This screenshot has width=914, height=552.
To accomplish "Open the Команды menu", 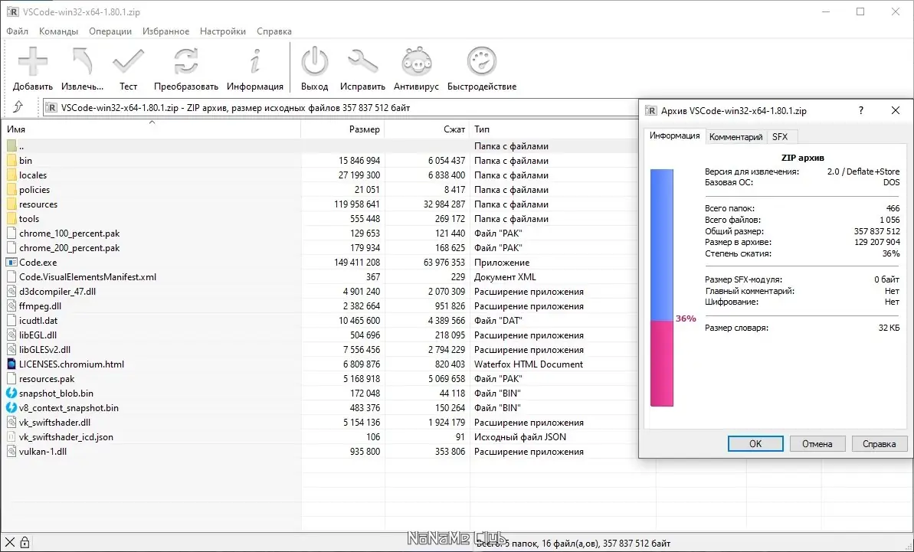I will [58, 31].
